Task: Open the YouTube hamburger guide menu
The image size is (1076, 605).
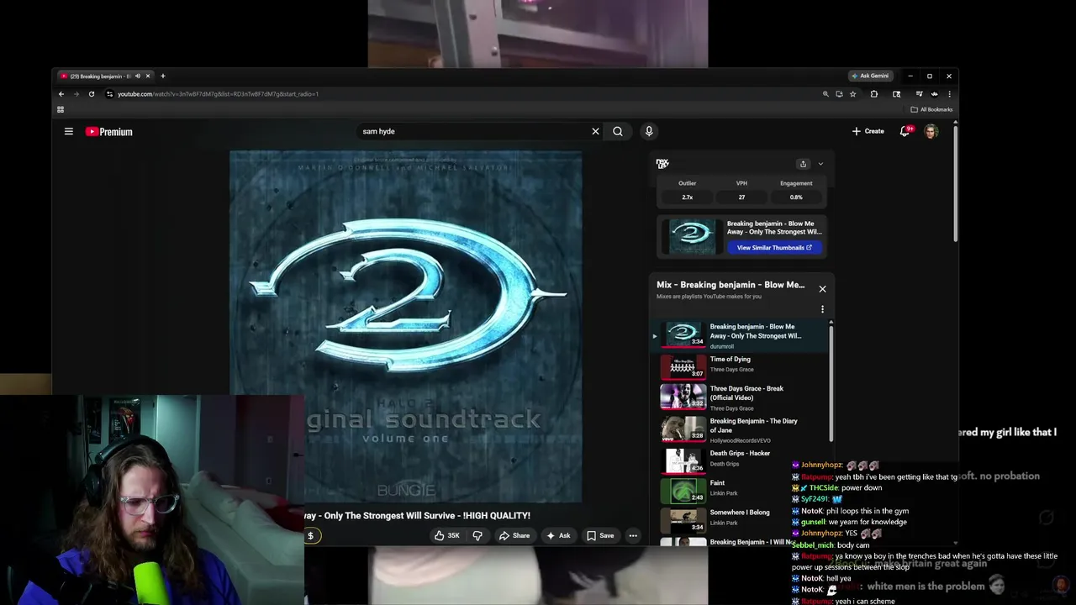Action: (x=69, y=131)
